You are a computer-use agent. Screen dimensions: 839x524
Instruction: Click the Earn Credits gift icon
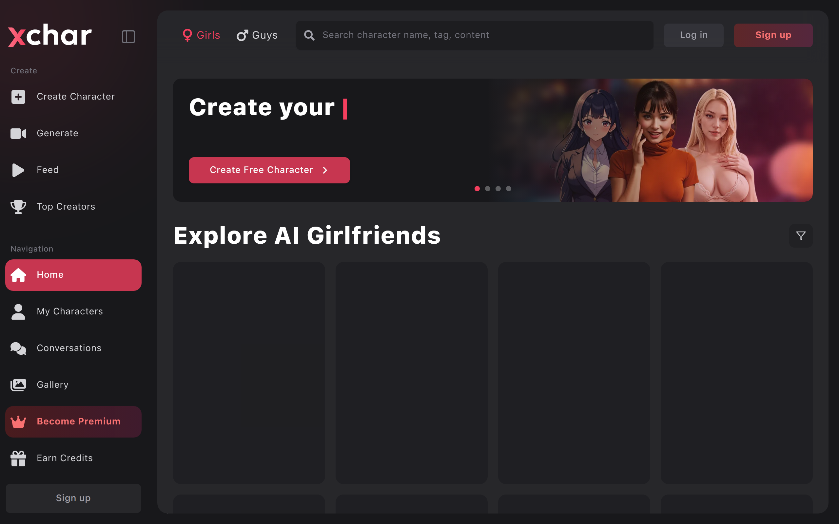point(18,458)
